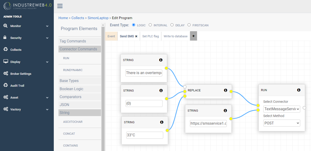Screen dimensions: 311x151
Task: Click output port of the {0} string
Action: pos(167,99)
